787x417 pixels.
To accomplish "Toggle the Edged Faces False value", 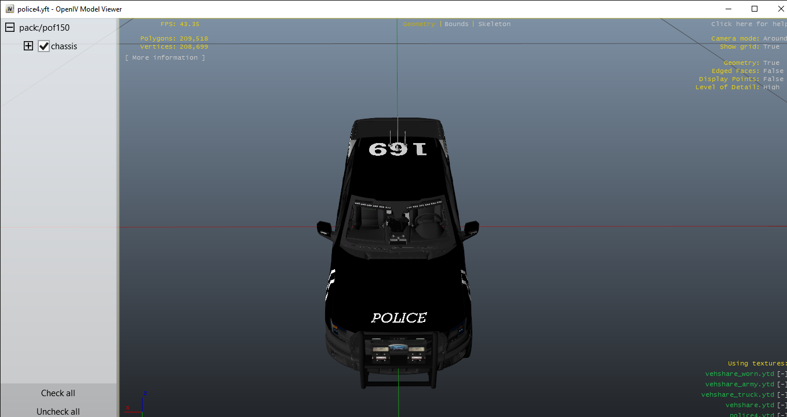I will coord(773,71).
